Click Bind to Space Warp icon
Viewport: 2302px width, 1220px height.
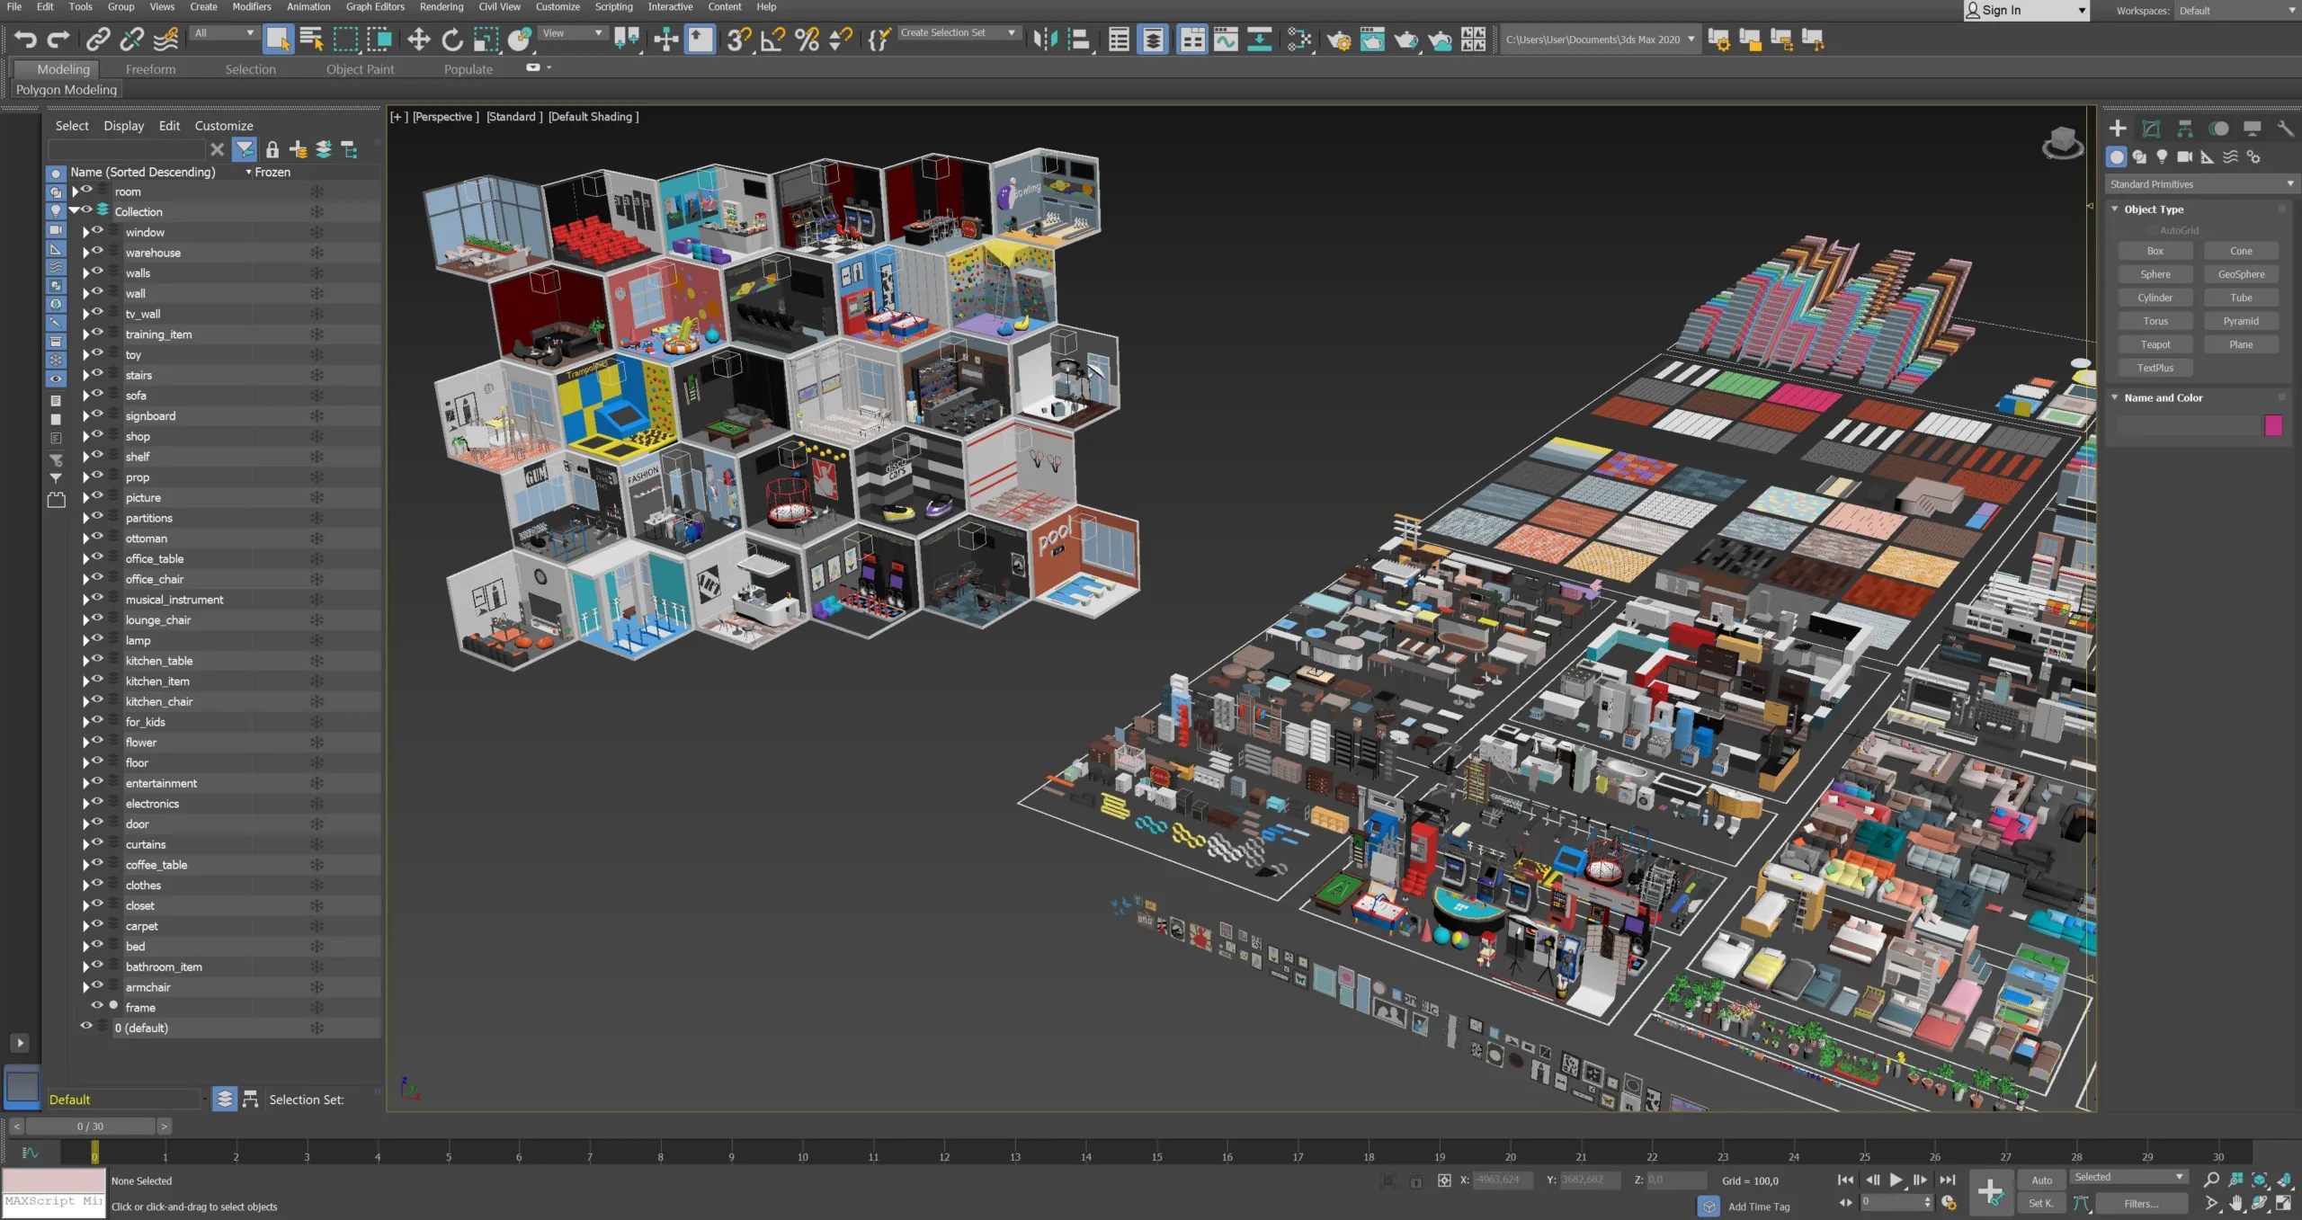coord(166,39)
